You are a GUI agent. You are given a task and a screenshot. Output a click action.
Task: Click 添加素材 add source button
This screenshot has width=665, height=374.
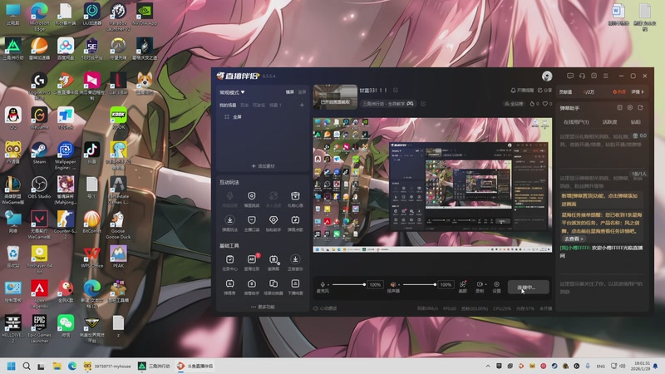click(263, 166)
